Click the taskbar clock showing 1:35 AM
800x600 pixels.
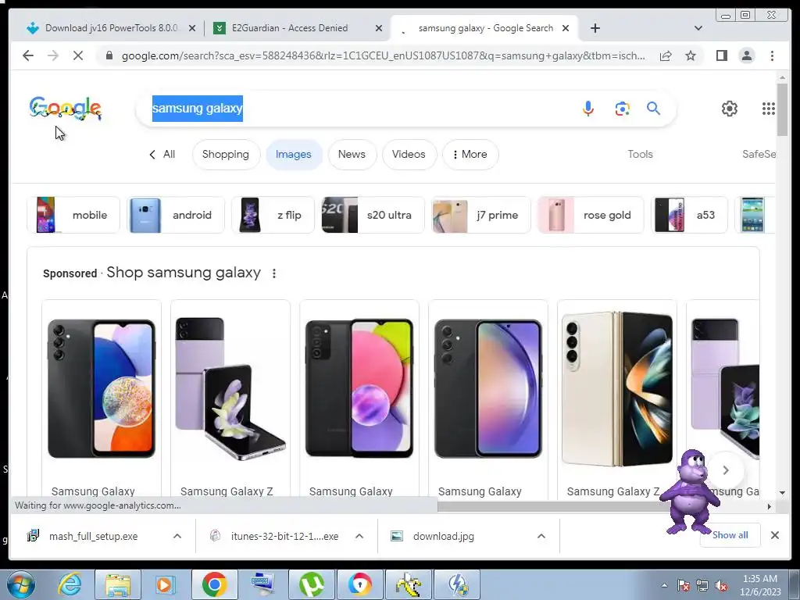tap(760, 584)
